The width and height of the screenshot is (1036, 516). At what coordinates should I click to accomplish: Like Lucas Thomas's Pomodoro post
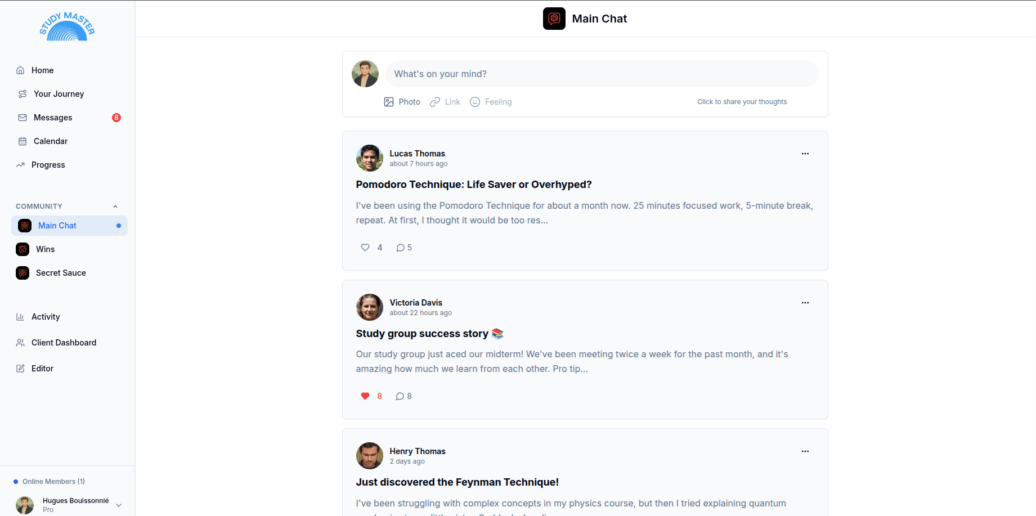365,247
